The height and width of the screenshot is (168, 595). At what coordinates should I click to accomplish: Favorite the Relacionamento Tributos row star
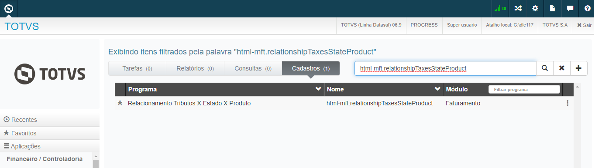(x=120, y=103)
